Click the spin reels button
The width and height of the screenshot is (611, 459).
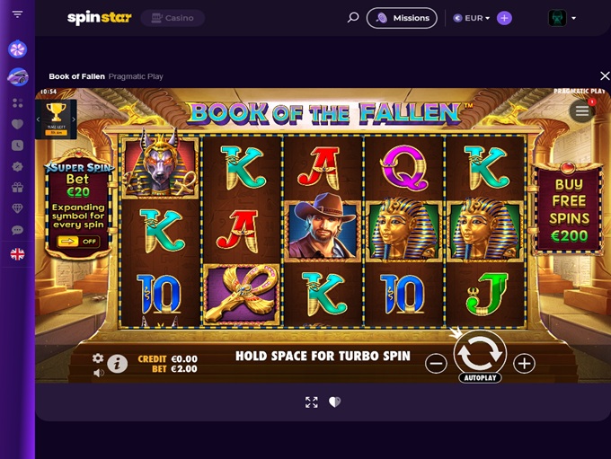click(480, 354)
